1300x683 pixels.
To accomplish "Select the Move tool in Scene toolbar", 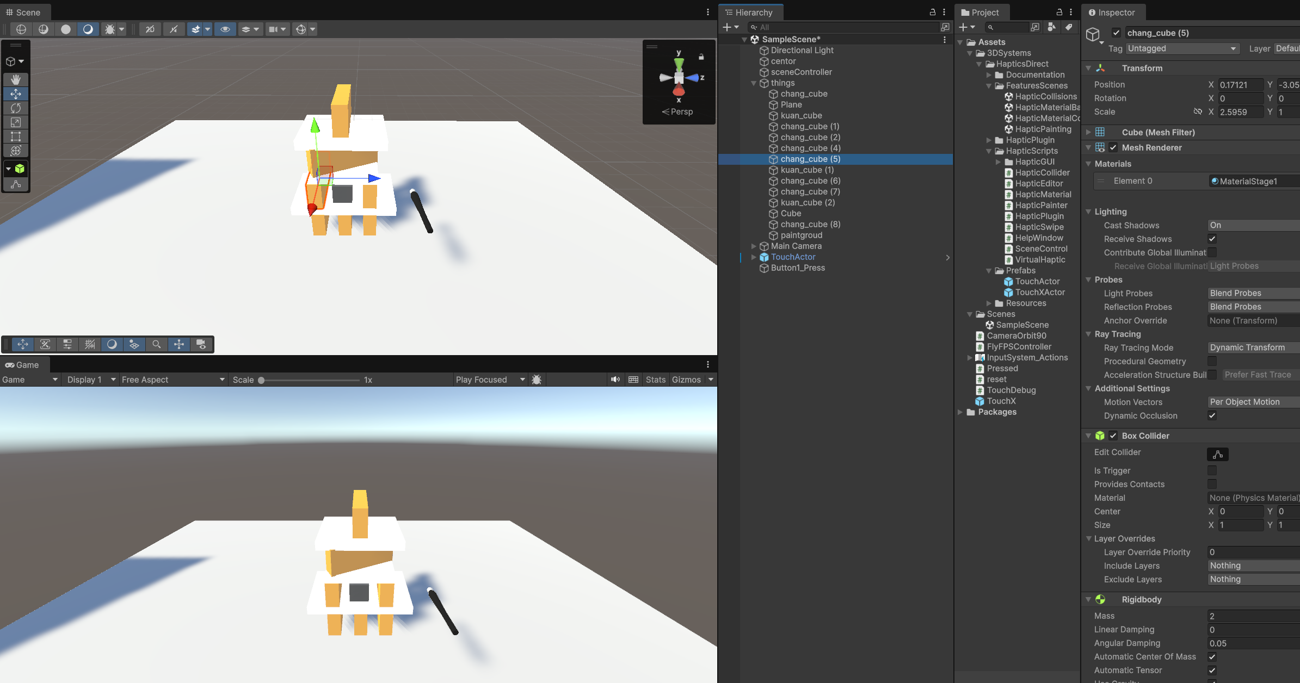I will [16, 94].
